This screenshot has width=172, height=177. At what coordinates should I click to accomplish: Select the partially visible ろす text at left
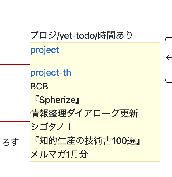pyautogui.click(x=9, y=142)
